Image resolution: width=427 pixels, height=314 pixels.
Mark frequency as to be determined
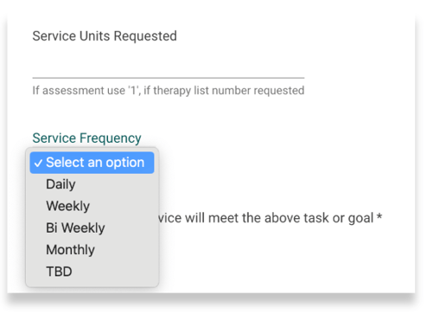click(x=92, y=272)
